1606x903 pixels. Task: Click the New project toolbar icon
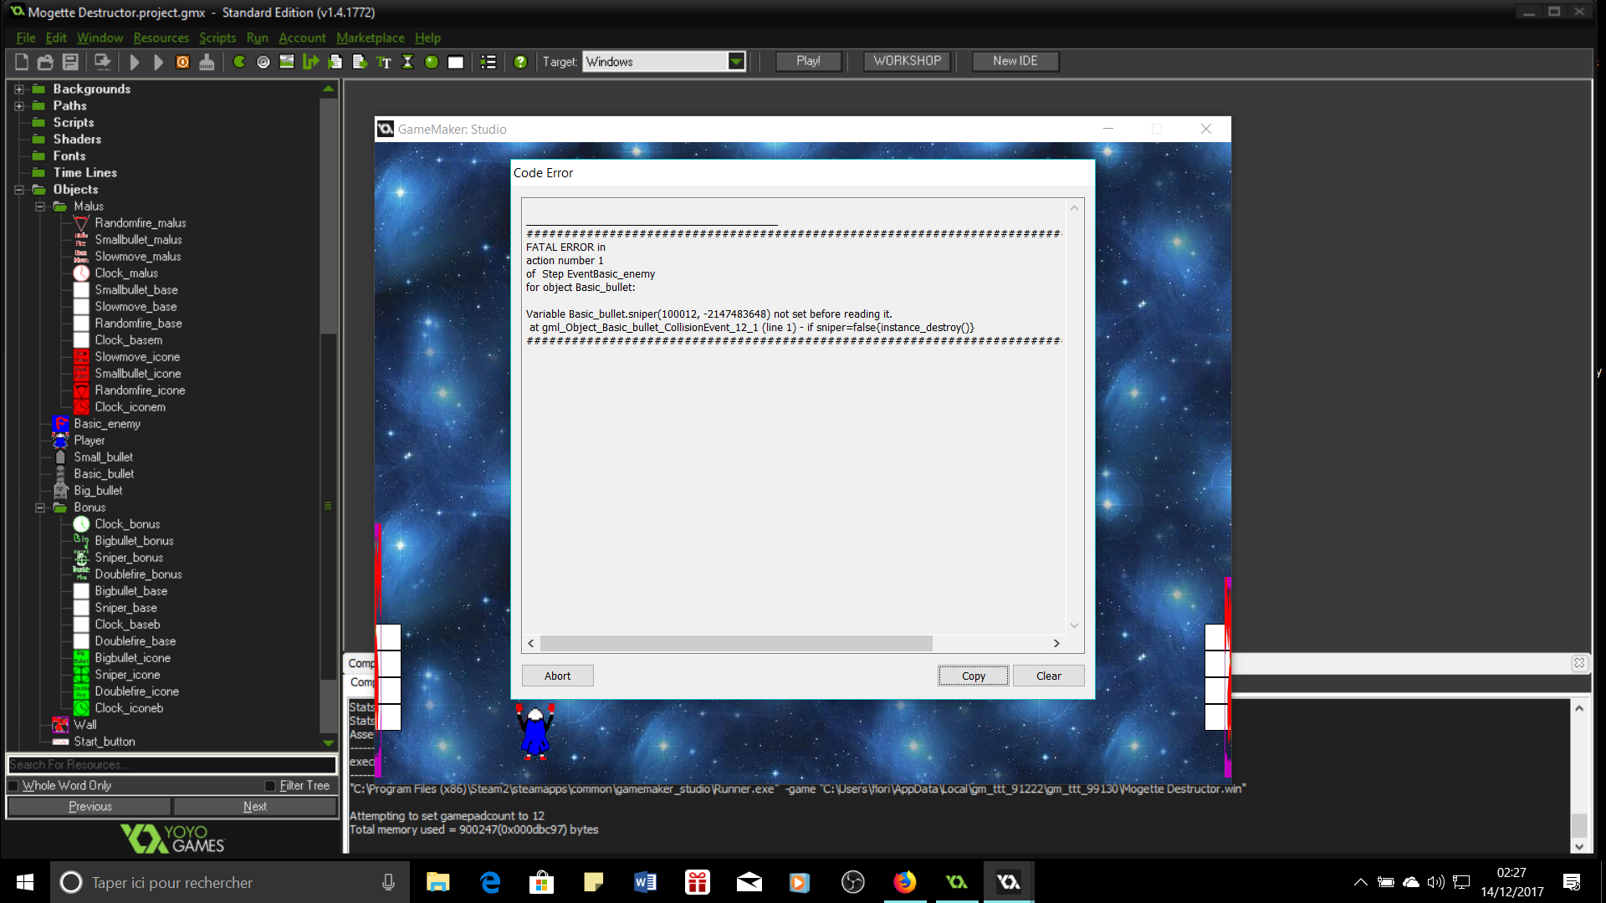coord(22,62)
